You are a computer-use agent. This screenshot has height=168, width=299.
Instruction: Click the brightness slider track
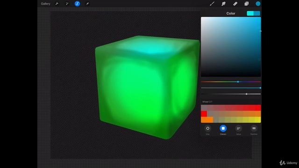[231, 94]
